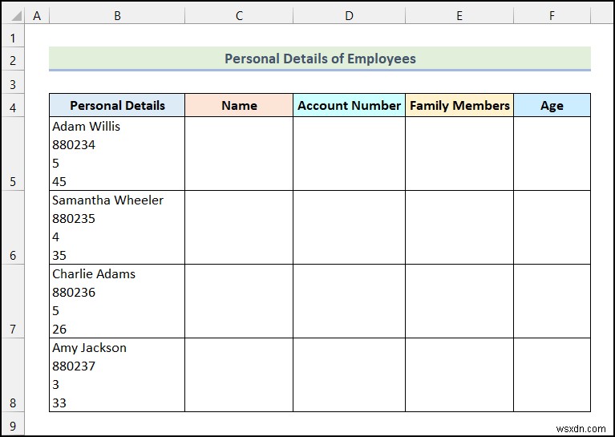615x437 pixels.
Task: Select the Family Members header cell
Action: tap(459, 105)
